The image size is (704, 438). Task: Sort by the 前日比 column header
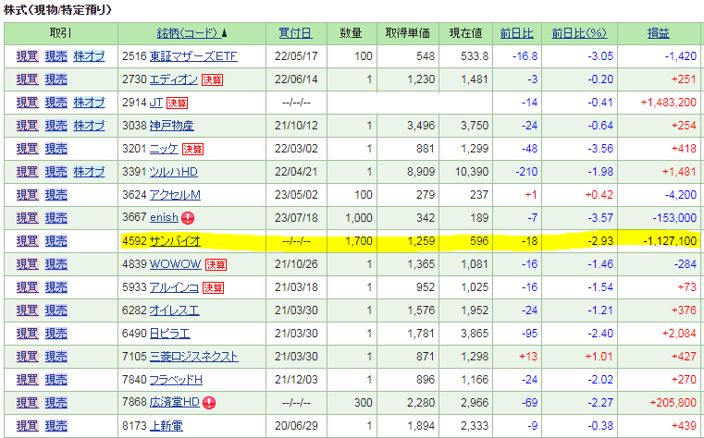pos(516,33)
